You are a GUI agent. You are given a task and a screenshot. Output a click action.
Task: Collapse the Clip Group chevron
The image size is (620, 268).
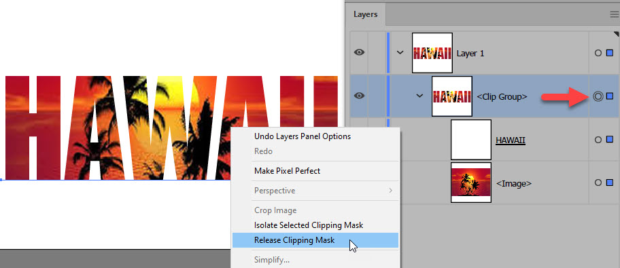(420, 96)
